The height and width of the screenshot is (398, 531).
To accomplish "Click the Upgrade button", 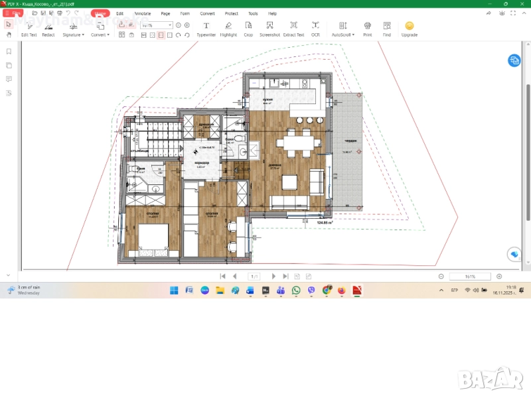I will (x=410, y=28).
